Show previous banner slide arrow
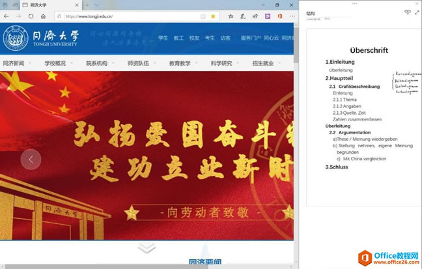 [x=31, y=160]
